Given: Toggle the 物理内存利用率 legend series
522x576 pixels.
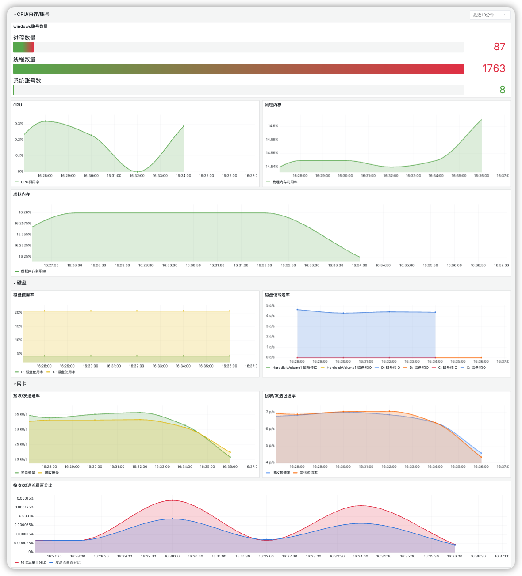Looking at the screenshot, I should [282, 182].
